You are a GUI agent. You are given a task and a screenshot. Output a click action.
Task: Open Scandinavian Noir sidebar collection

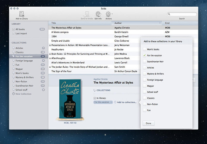point(28,86)
